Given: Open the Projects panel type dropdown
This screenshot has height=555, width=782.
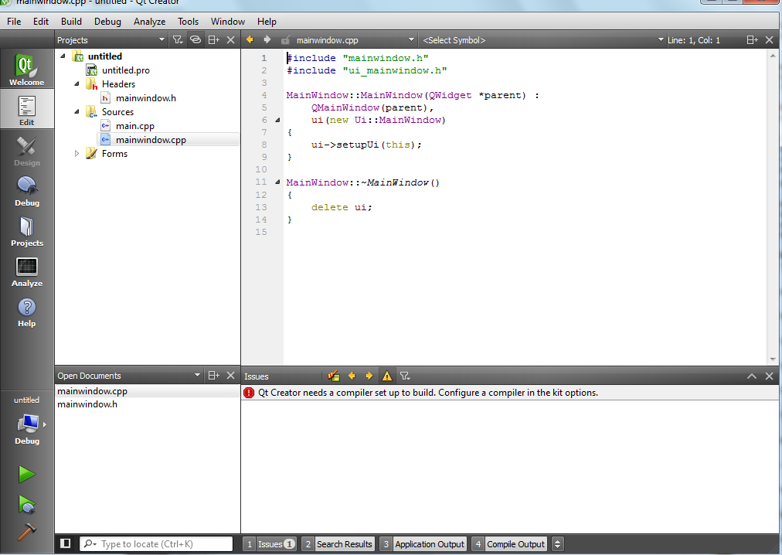Looking at the screenshot, I should click(111, 40).
